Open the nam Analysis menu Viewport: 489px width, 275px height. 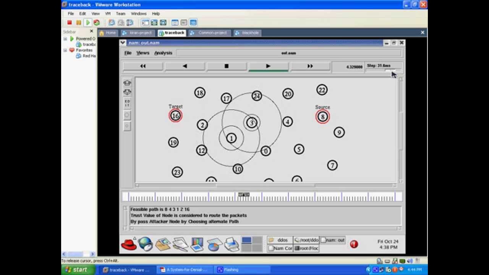pyautogui.click(x=163, y=53)
